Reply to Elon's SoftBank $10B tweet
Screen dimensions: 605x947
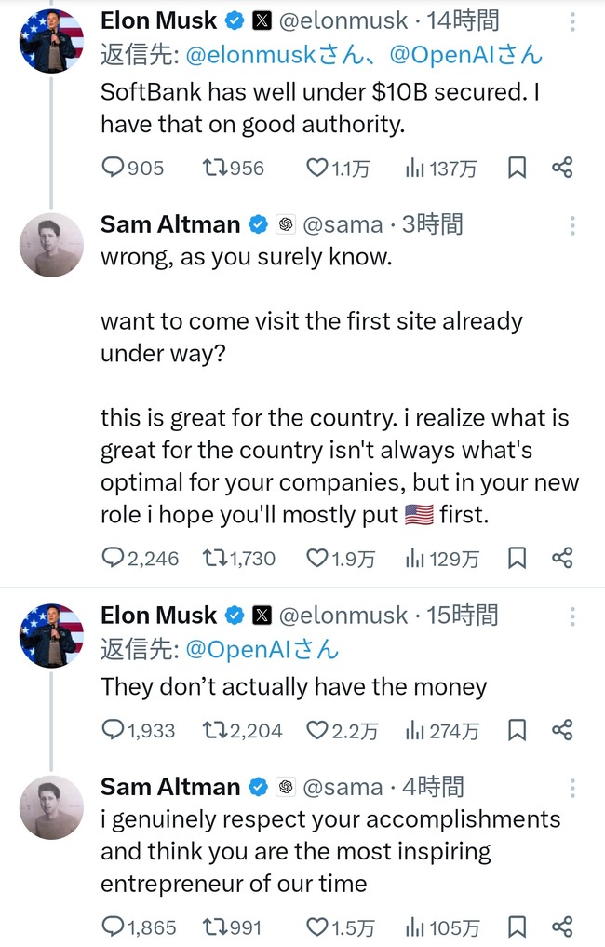pyautogui.click(x=113, y=168)
